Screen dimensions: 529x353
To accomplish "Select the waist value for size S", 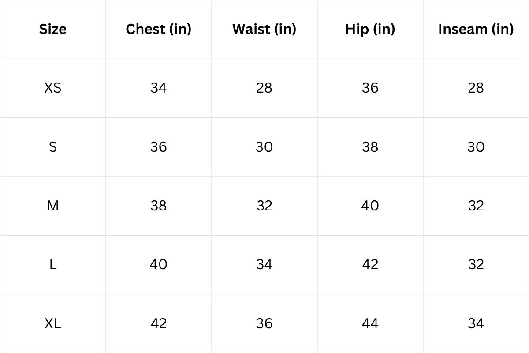I will point(264,146).
